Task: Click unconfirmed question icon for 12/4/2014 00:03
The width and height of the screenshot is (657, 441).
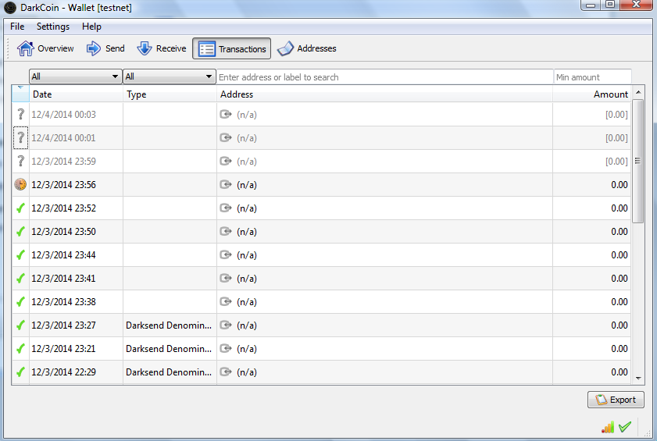Action: point(20,114)
